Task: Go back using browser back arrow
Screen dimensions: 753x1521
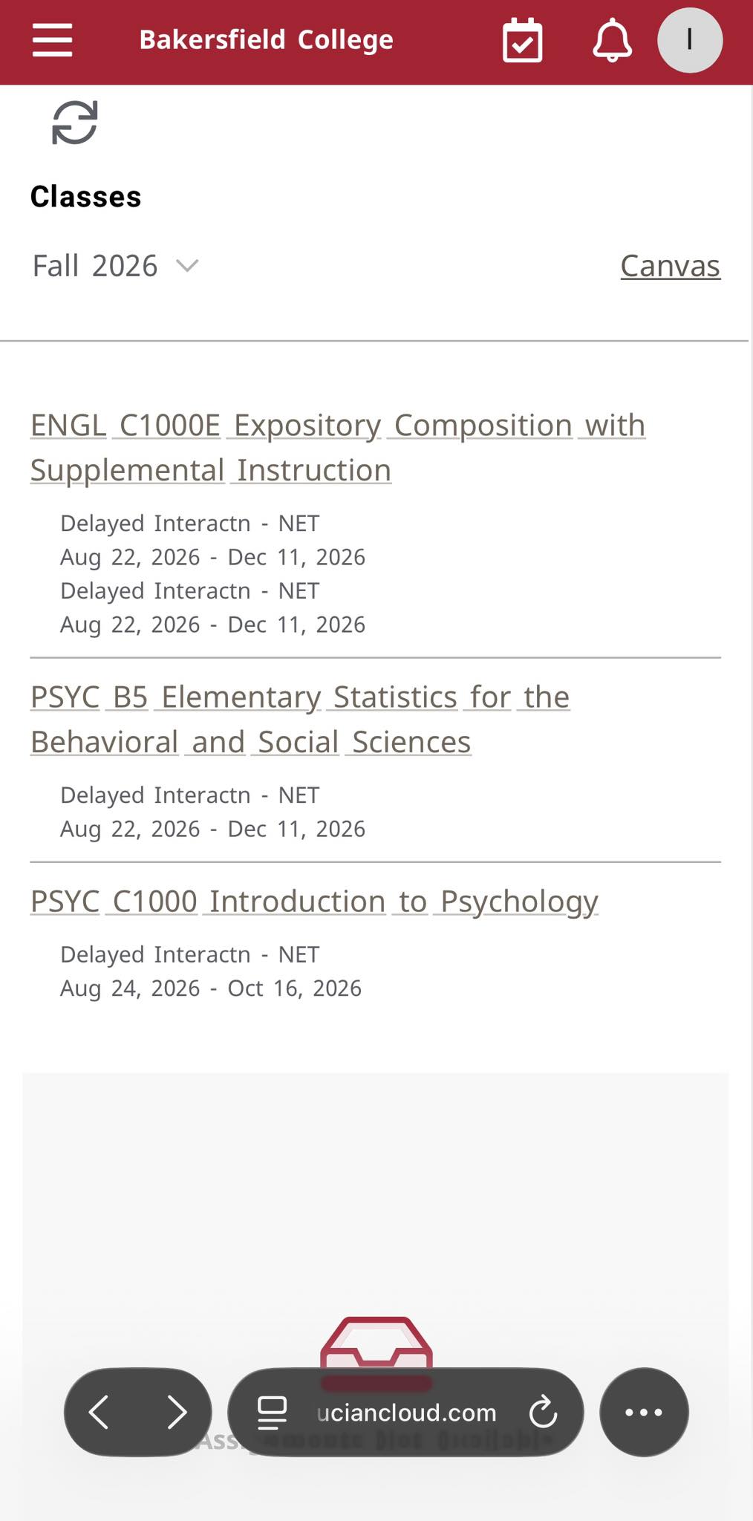Action: click(x=99, y=1412)
